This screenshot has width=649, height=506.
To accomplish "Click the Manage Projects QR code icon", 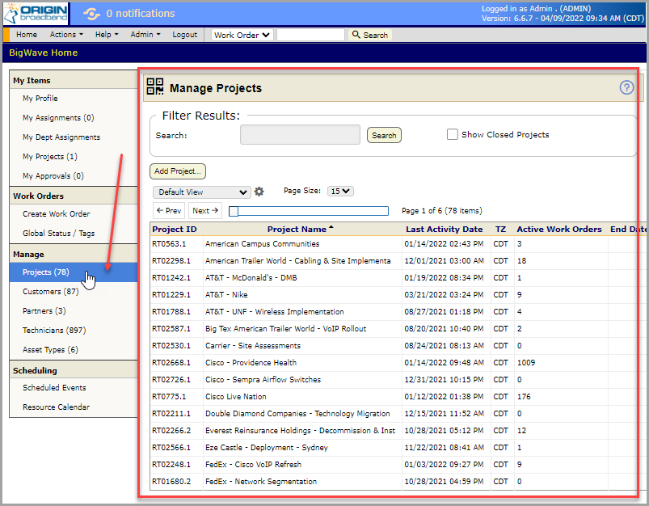I will [x=155, y=86].
